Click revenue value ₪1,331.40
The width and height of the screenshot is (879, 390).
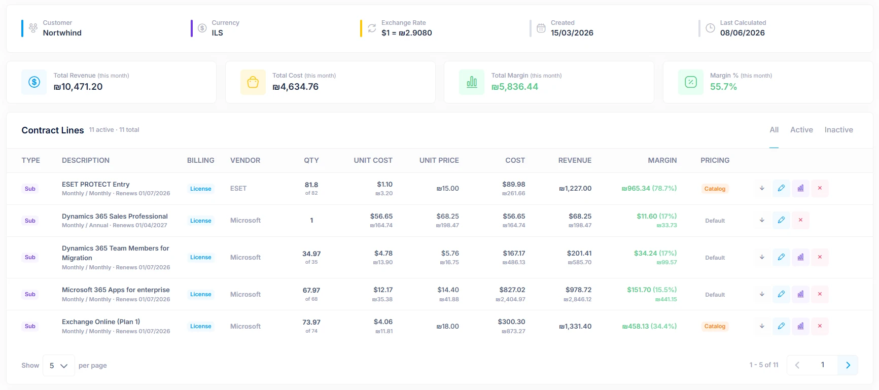coord(575,326)
